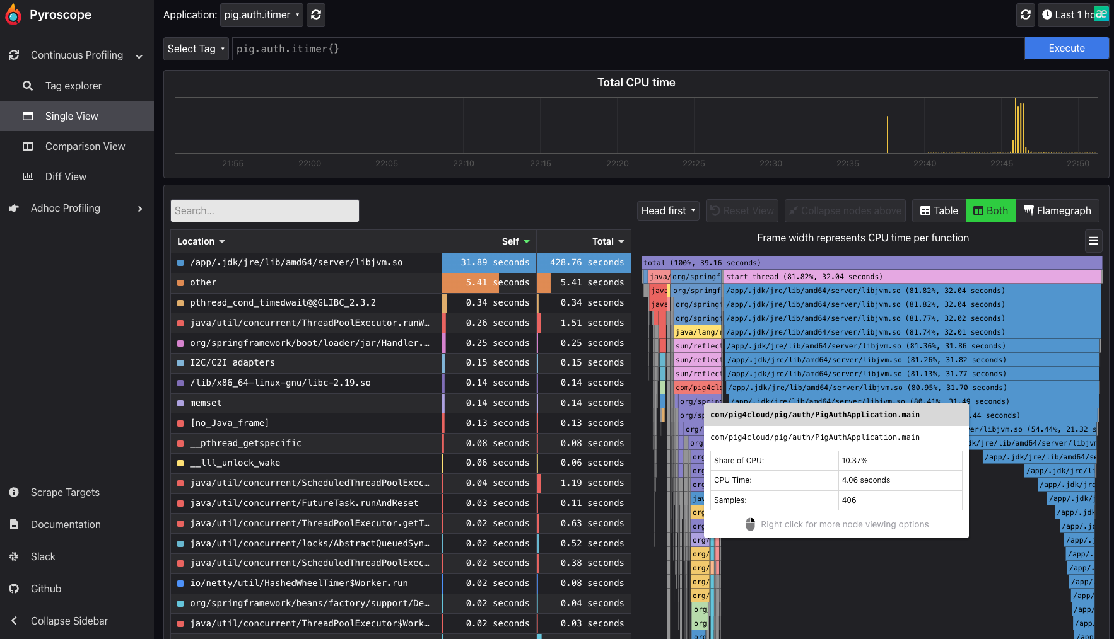Image resolution: width=1114 pixels, height=639 pixels.
Task: Switch view to Flamegraph only
Action: pos(1057,210)
